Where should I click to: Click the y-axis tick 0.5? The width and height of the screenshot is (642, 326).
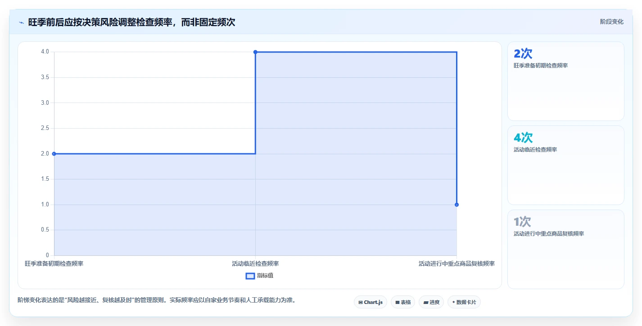pos(45,230)
